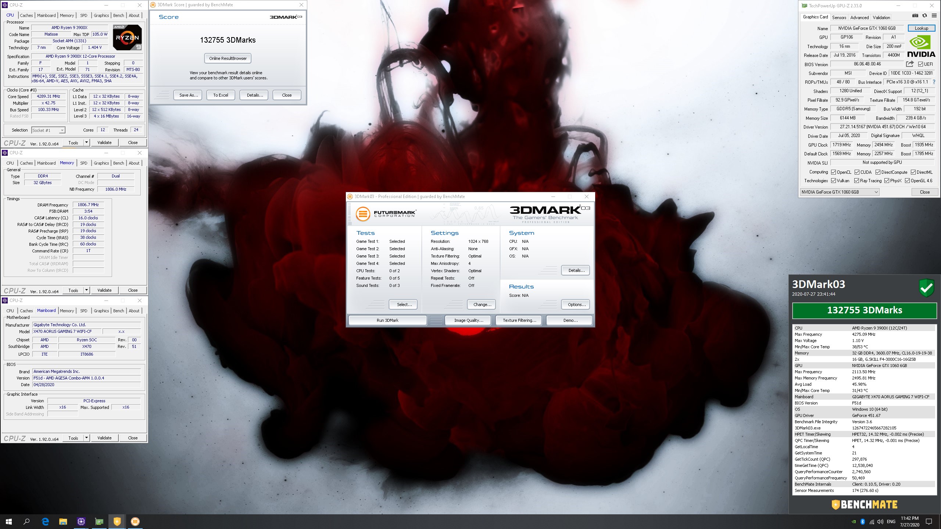Switch to Sensors tab in GPU-Z

[x=839, y=17]
